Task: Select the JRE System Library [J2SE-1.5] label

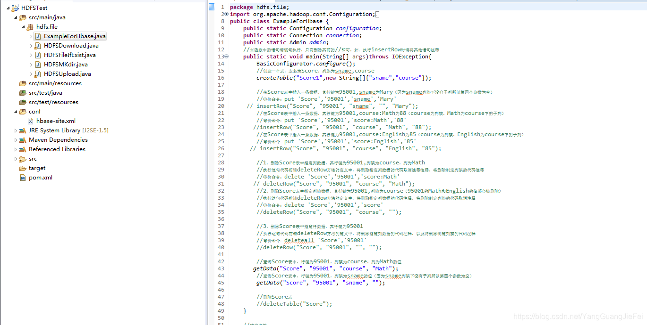Action: [68, 130]
